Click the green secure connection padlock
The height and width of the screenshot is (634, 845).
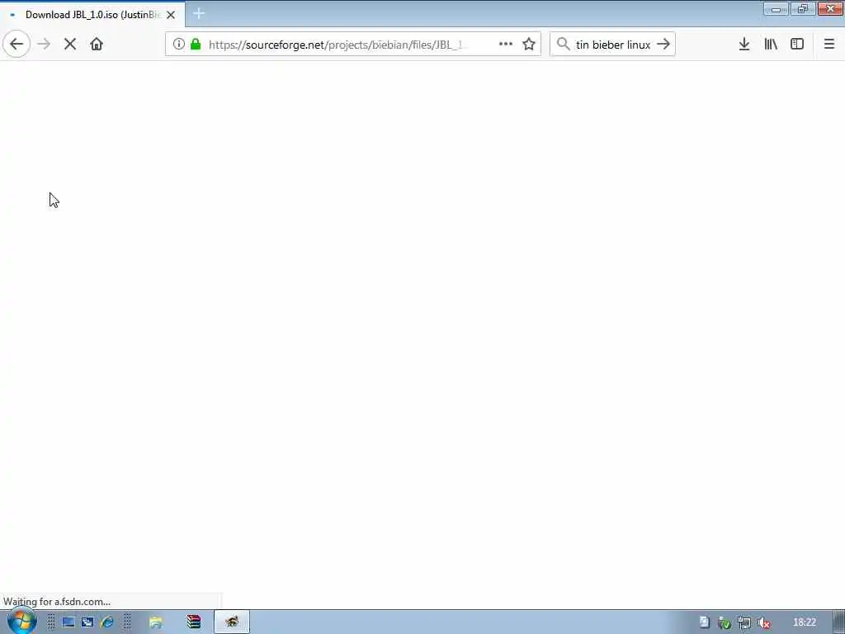click(x=196, y=45)
